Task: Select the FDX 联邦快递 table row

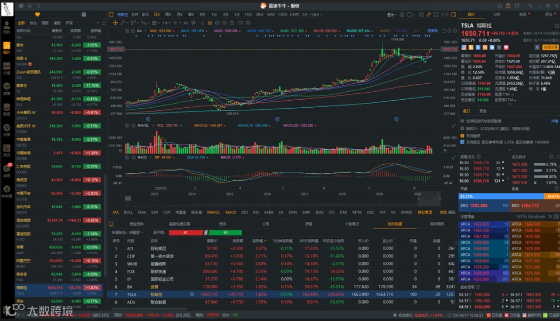Action: (x=282, y=271)
